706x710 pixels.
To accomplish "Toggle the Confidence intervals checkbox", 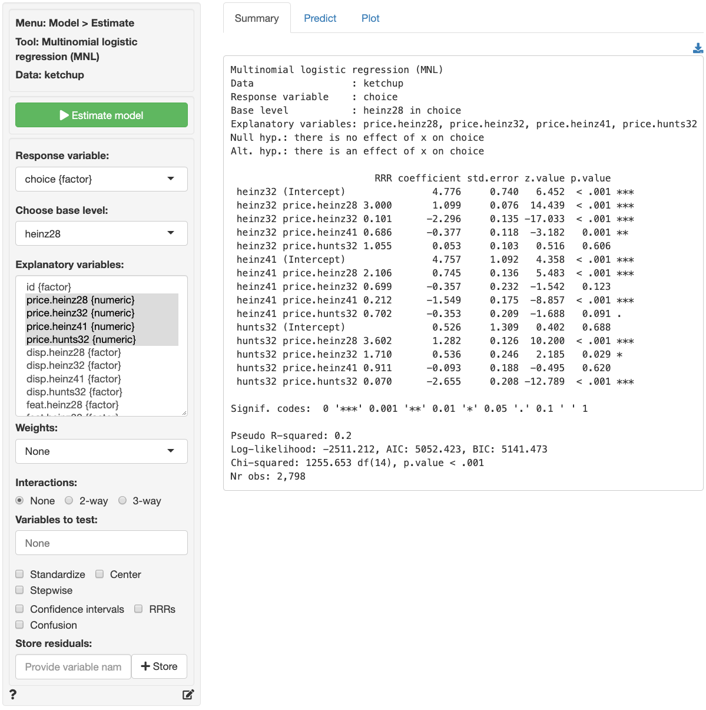I will click(20, 609).
